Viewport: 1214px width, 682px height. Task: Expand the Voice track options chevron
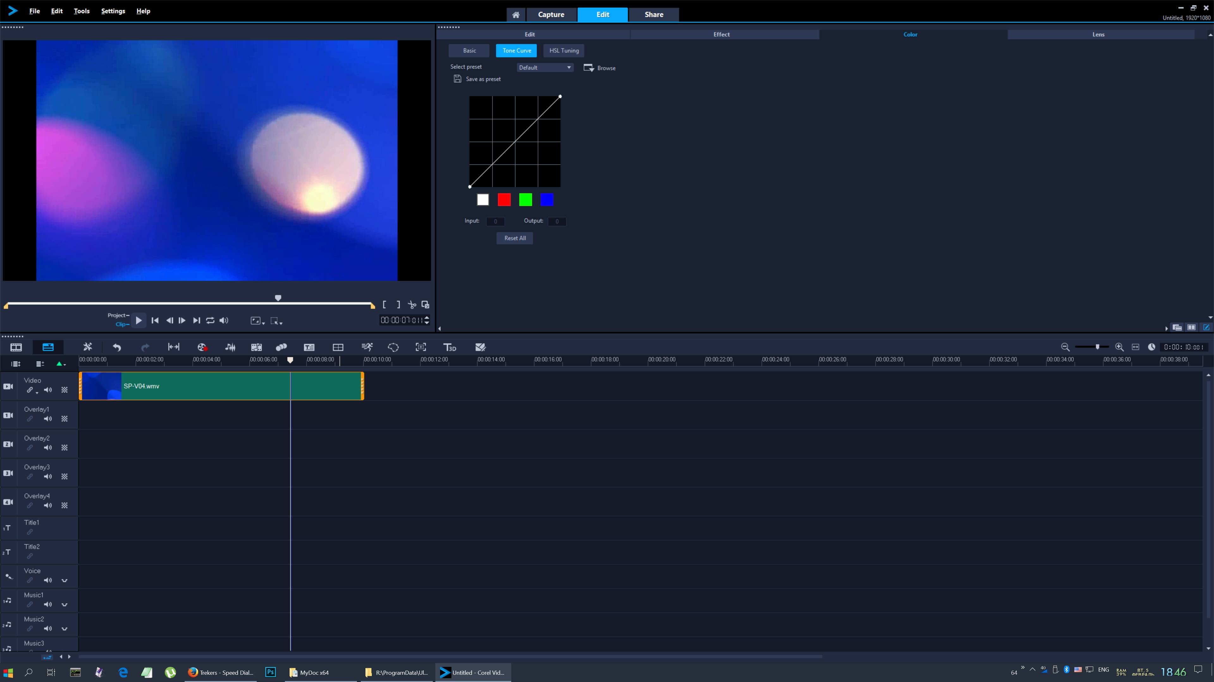click(64, 580)
